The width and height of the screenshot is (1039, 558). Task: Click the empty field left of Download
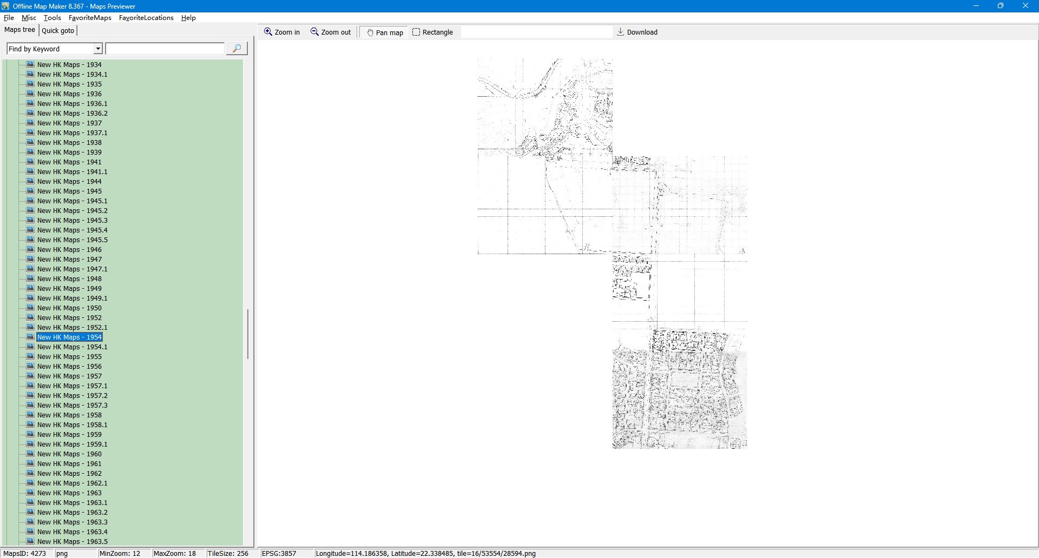tap(536, 32)
